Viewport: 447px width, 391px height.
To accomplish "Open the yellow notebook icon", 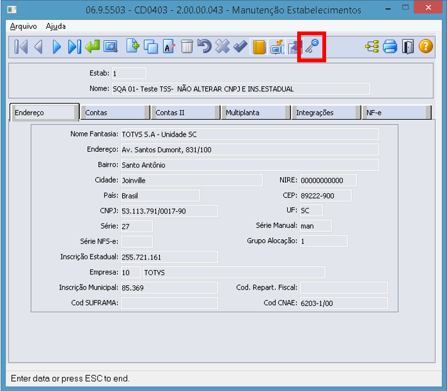I will pos(259,47).
